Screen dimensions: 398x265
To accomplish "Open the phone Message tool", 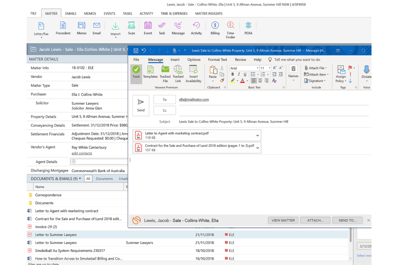I will click(x=178, y=28).
